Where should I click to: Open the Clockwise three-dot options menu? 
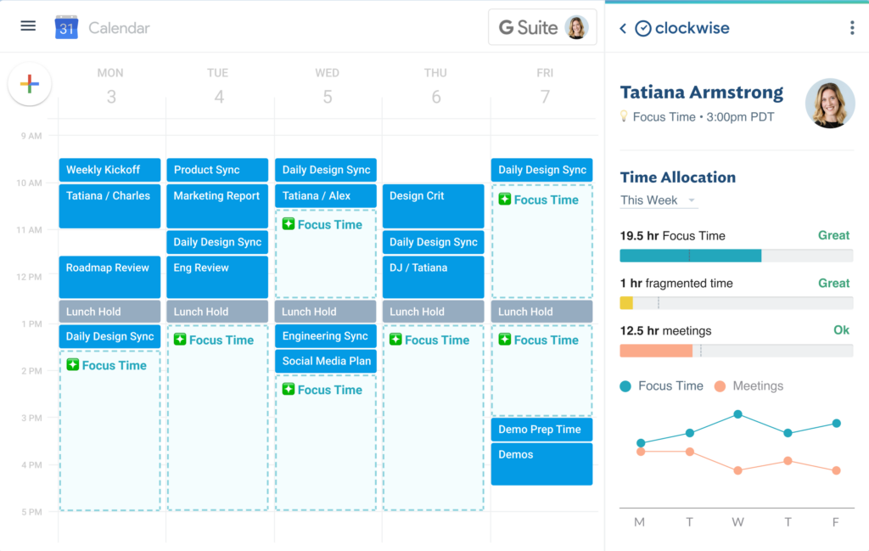852,28
